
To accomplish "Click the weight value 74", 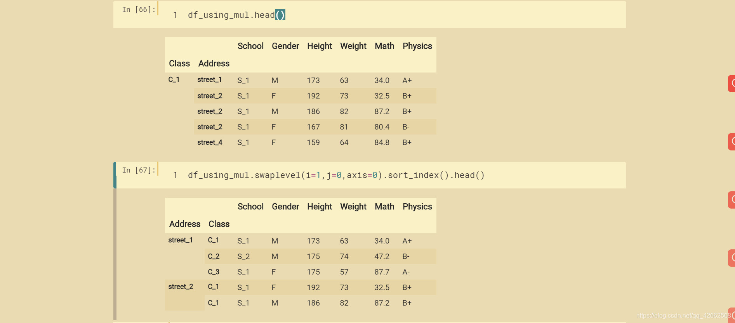I will point(344,257).
